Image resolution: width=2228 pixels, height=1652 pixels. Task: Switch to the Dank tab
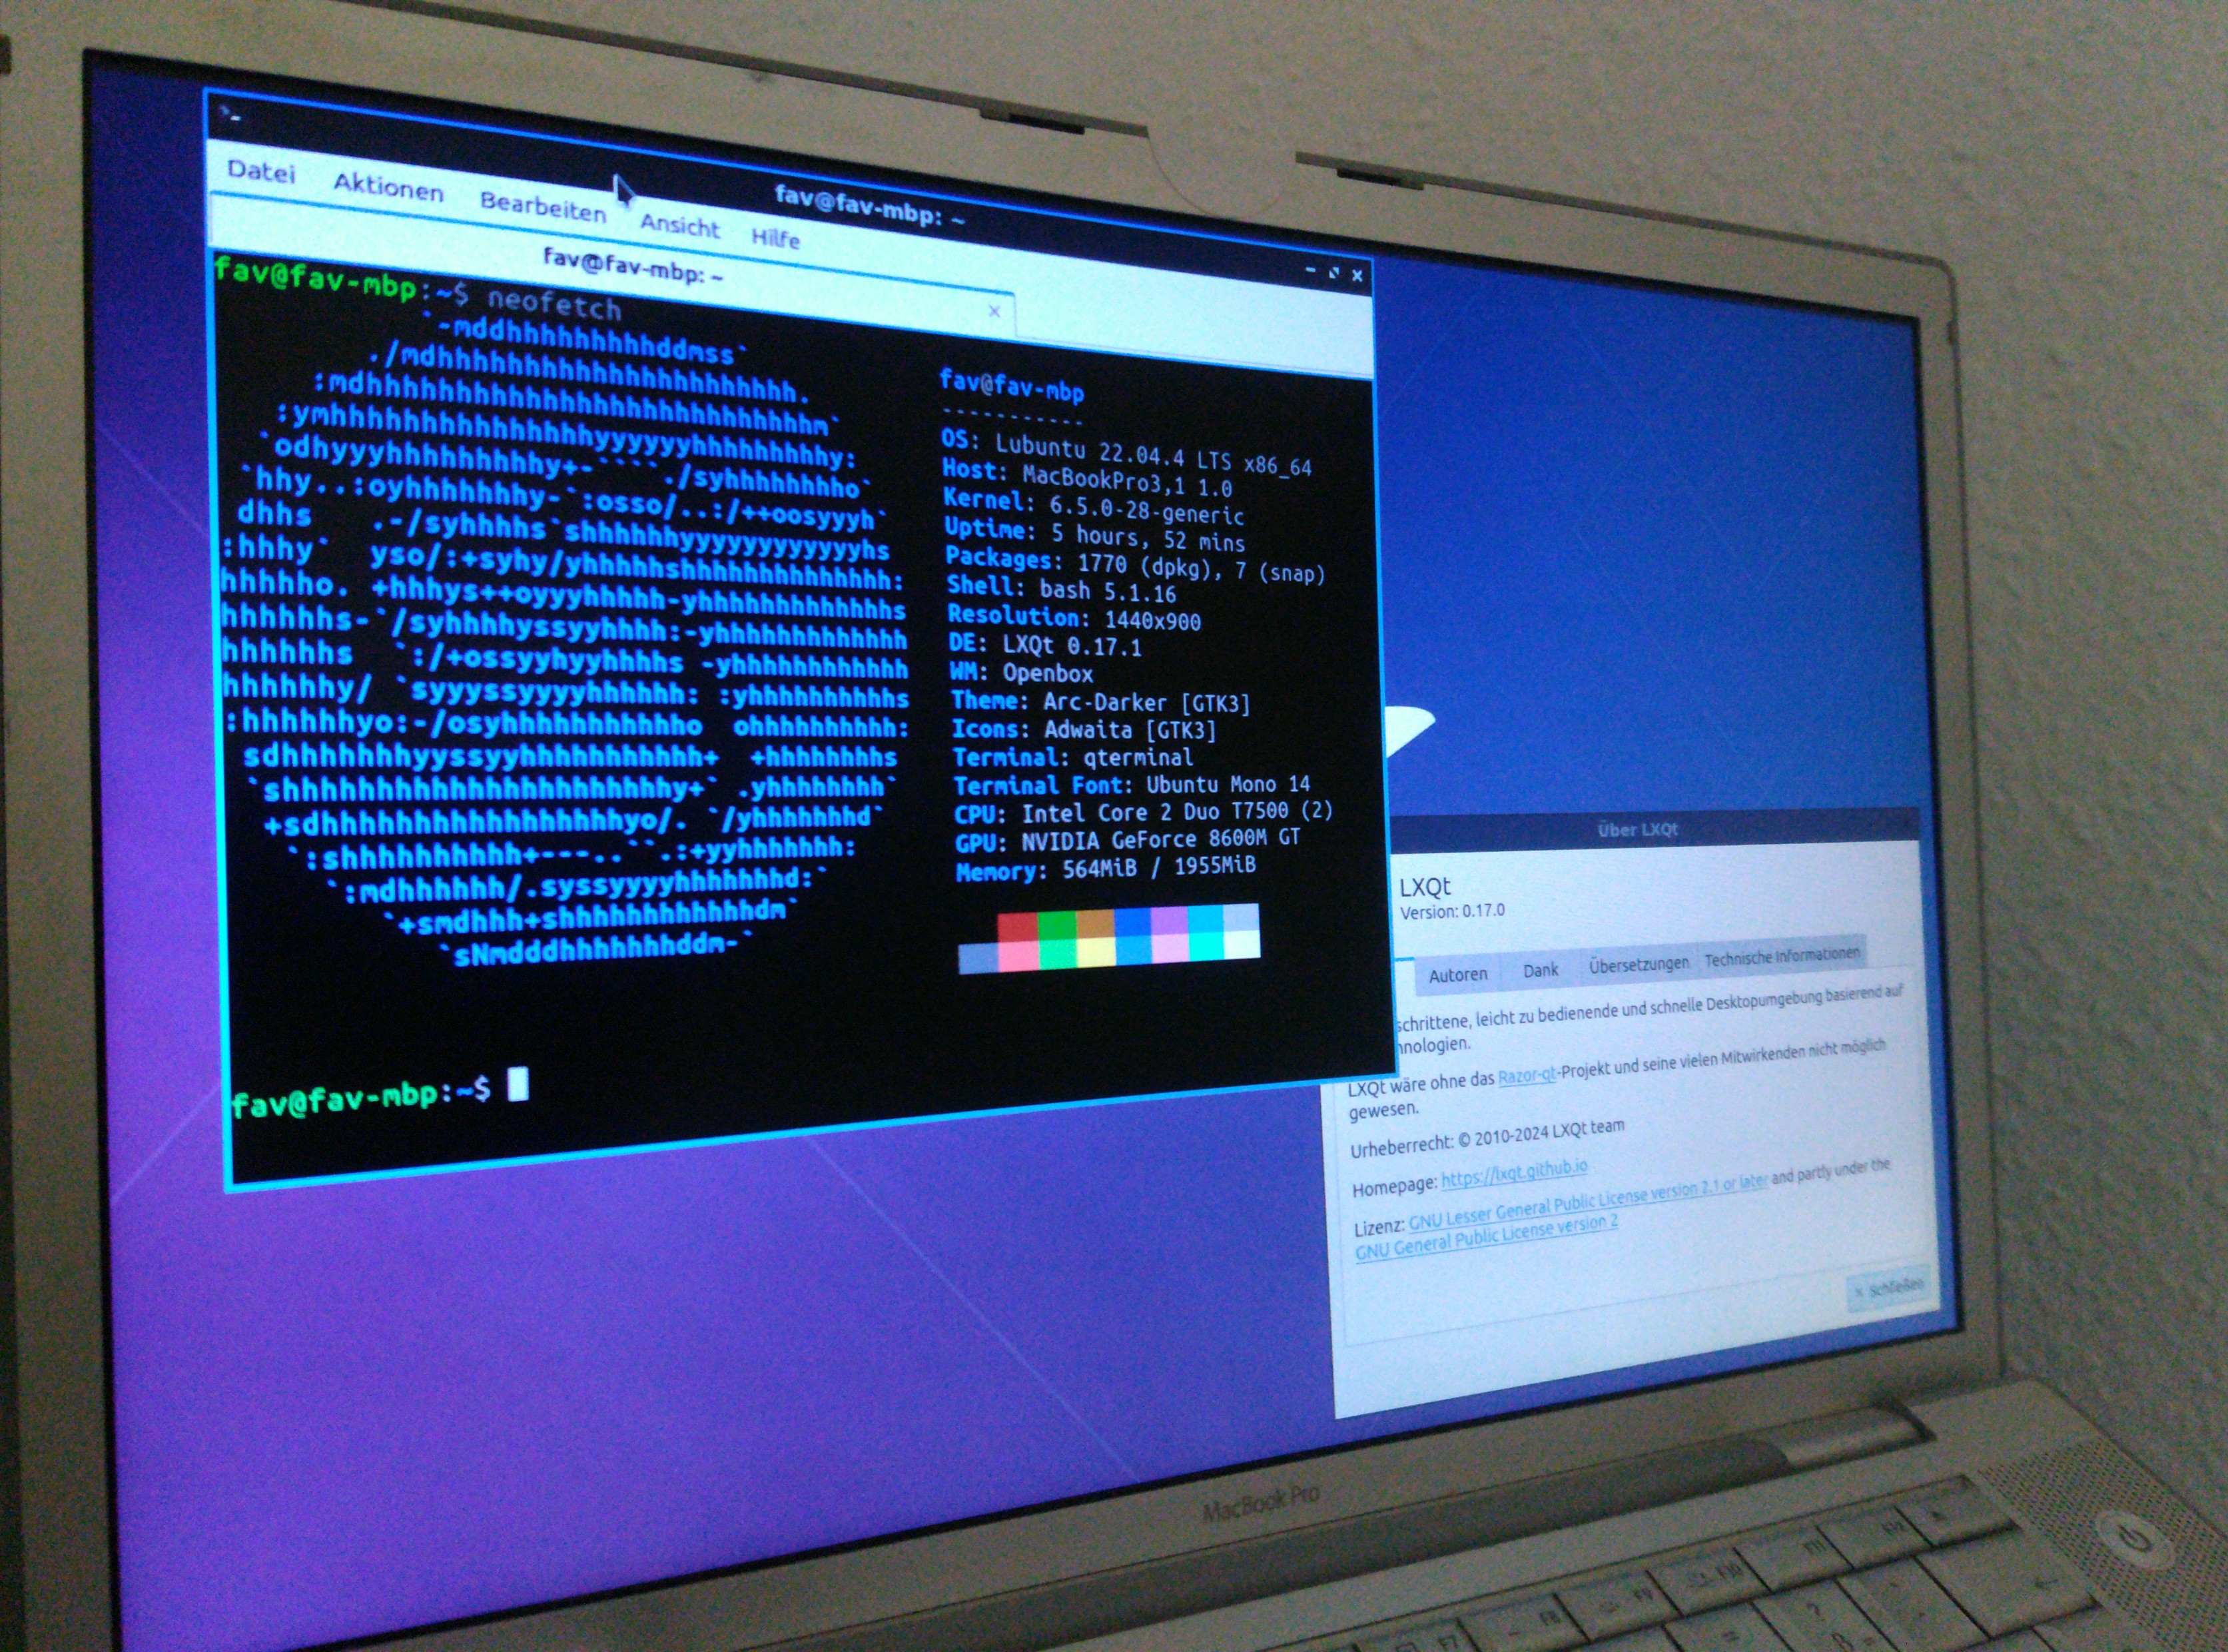pos(1540,970)
